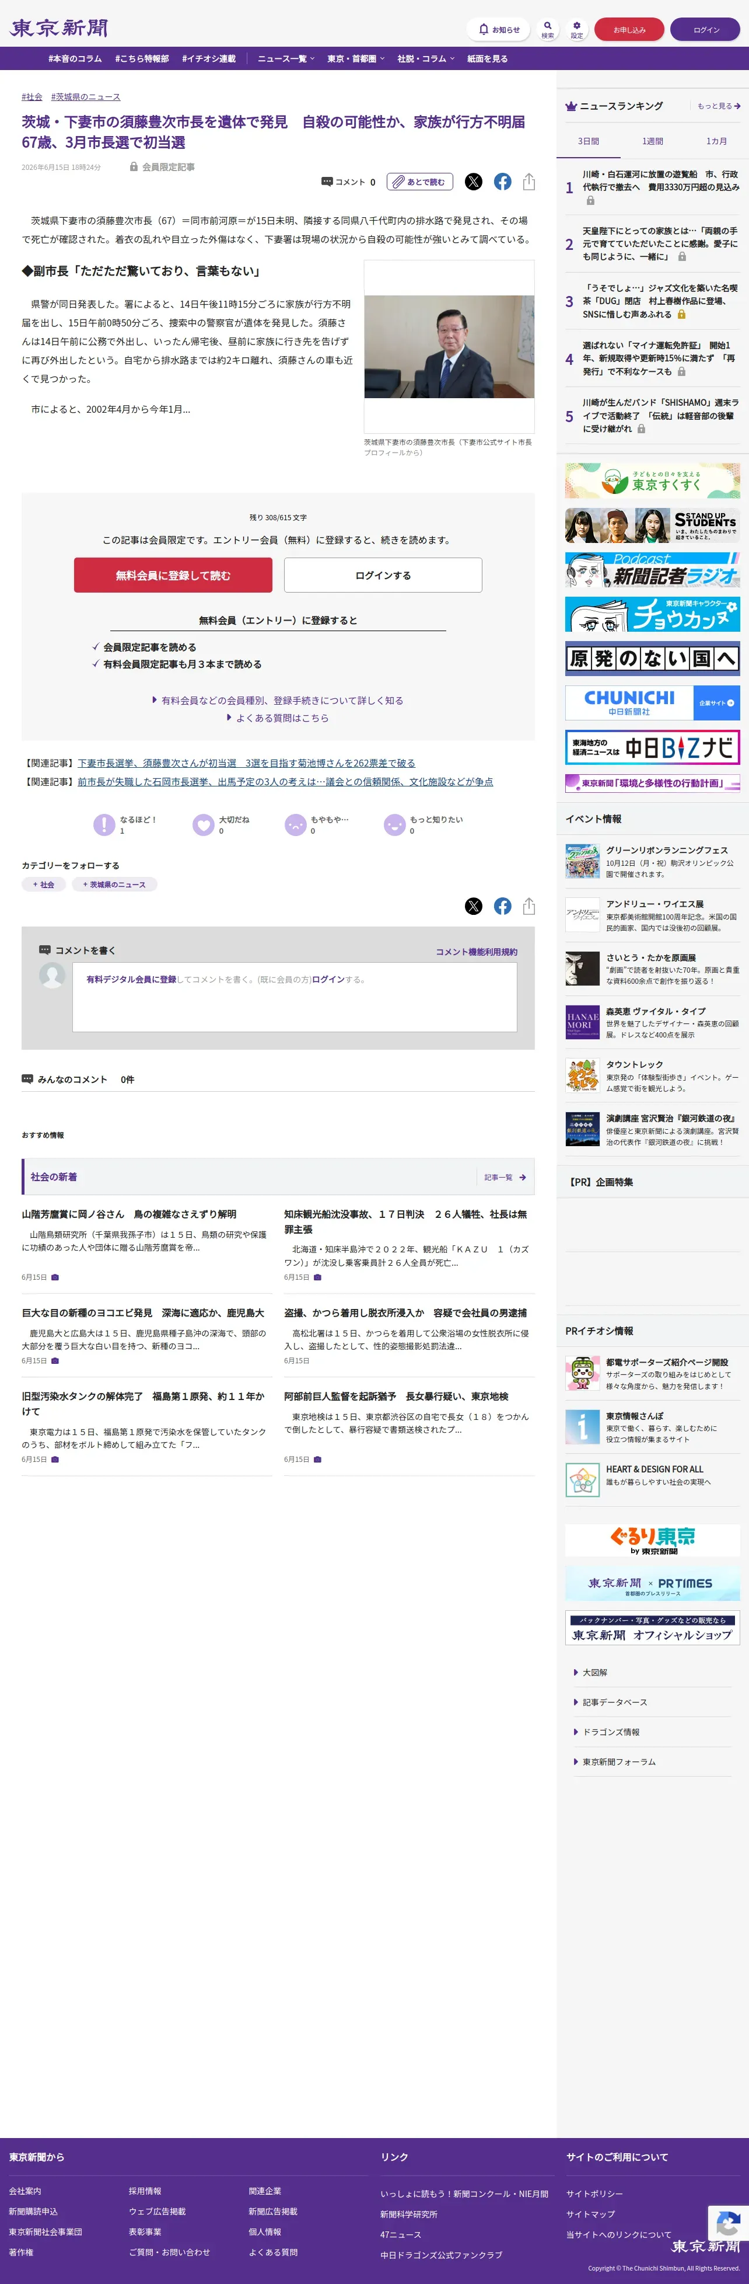Image resolution: width=749 pixels, height=2284 pixels.
Task: Open よくある質問はこちら link
Action: (x=278, y=718)
